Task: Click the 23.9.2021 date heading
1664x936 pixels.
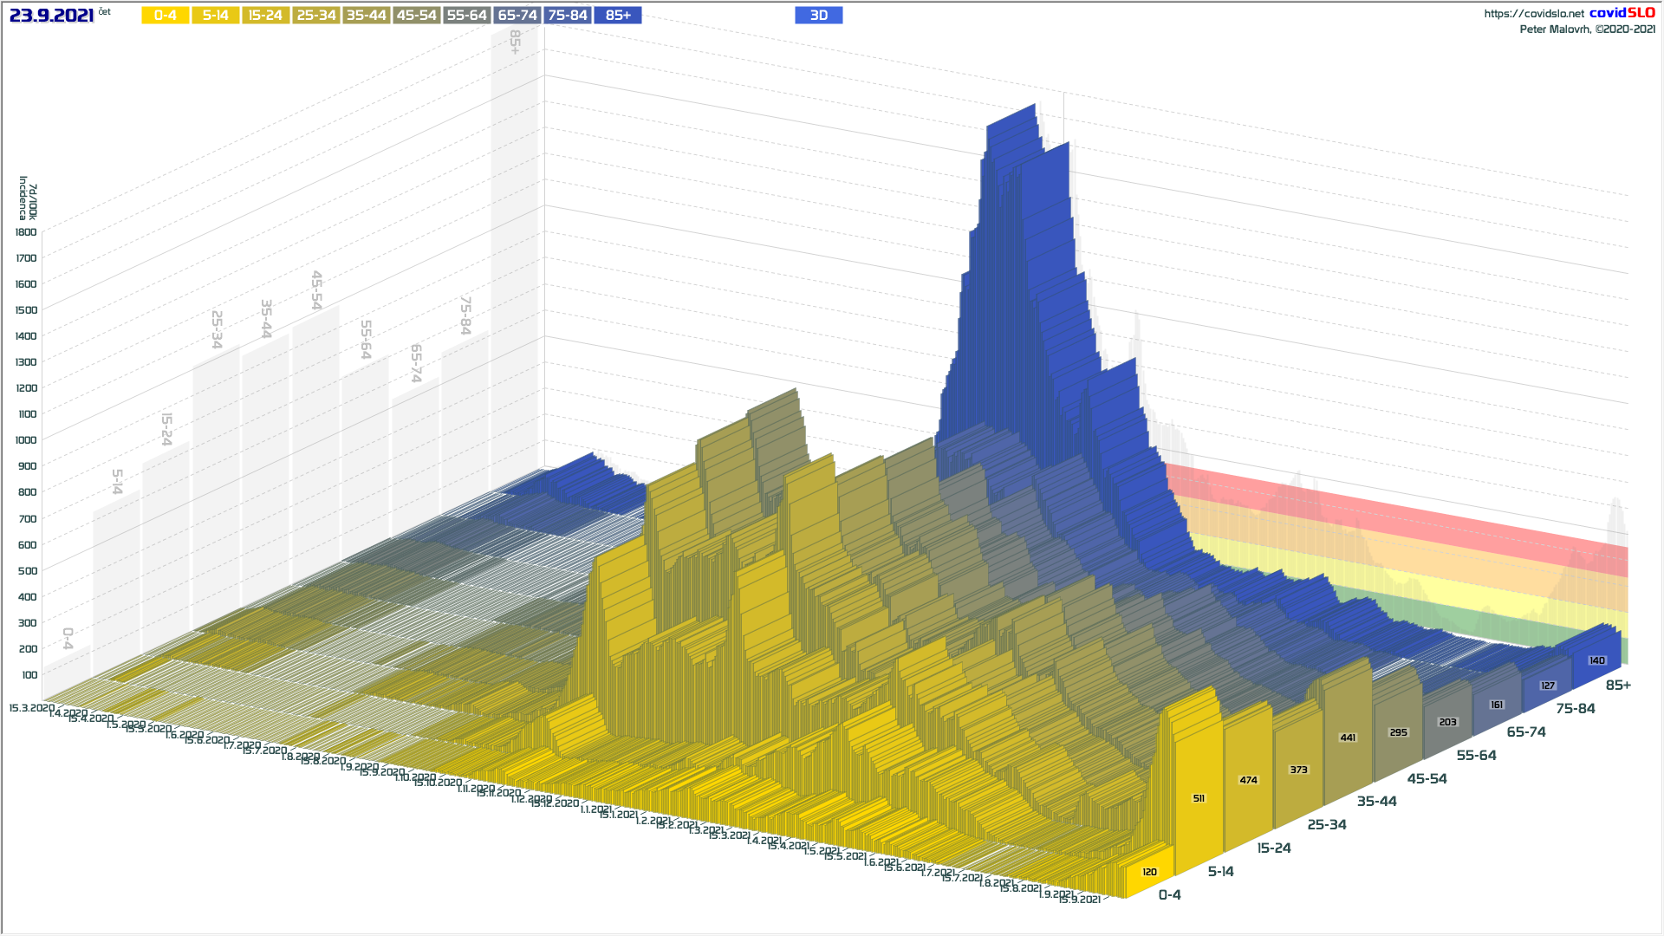Action: tap(51, 16)
